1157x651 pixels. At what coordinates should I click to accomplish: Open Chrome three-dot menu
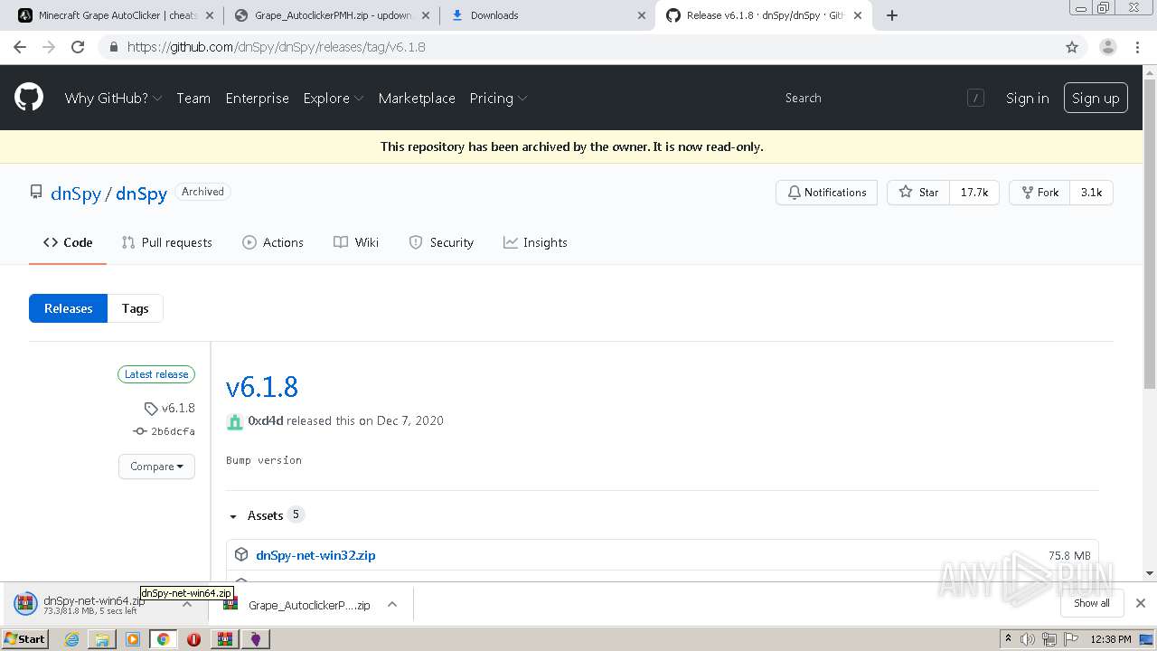pos(1139,47)
